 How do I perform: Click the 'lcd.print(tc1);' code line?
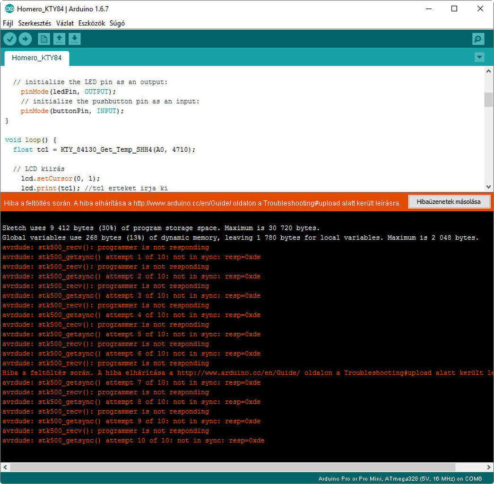(94, 188)
